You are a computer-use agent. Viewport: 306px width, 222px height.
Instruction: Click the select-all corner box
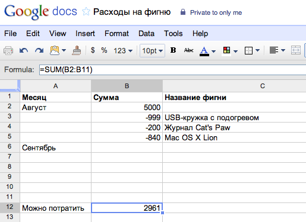click(10, 85)
